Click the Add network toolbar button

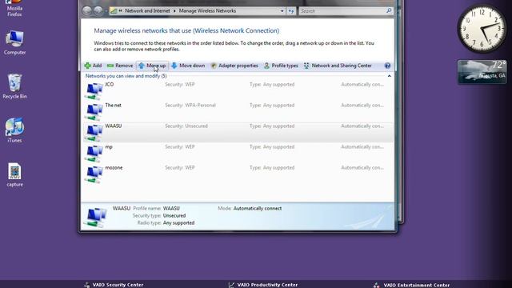point(93,66)
